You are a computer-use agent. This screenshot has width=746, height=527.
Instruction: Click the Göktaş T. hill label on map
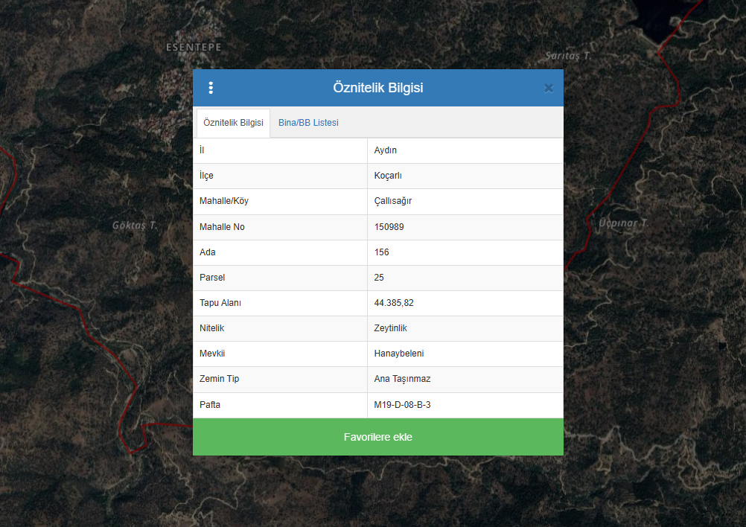click(x=136, y=225)
